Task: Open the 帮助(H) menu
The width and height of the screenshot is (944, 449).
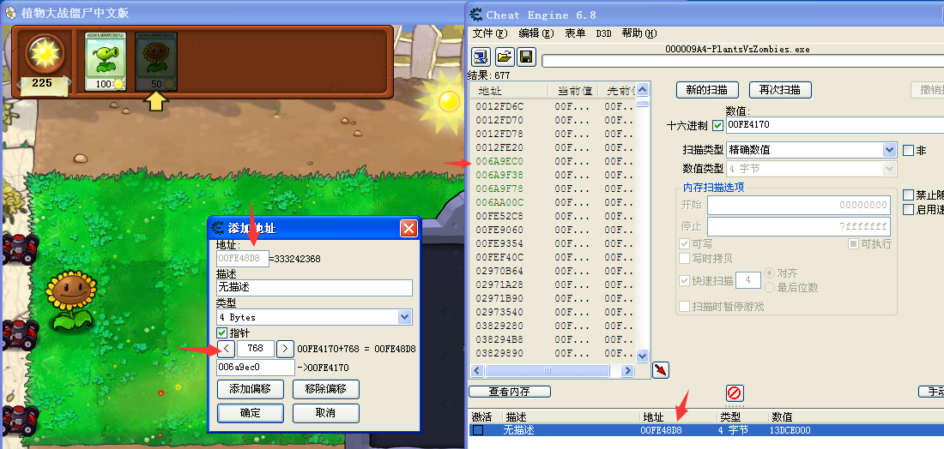Action: coord(639,33)
